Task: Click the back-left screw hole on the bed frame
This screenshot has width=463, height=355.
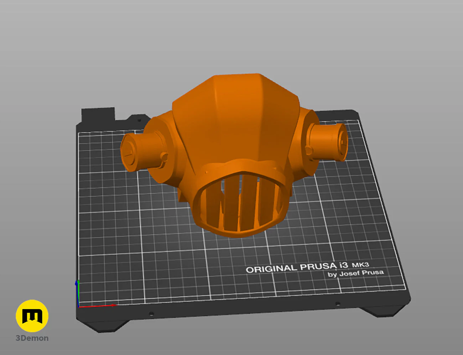Action: click(x=139, y=120)
